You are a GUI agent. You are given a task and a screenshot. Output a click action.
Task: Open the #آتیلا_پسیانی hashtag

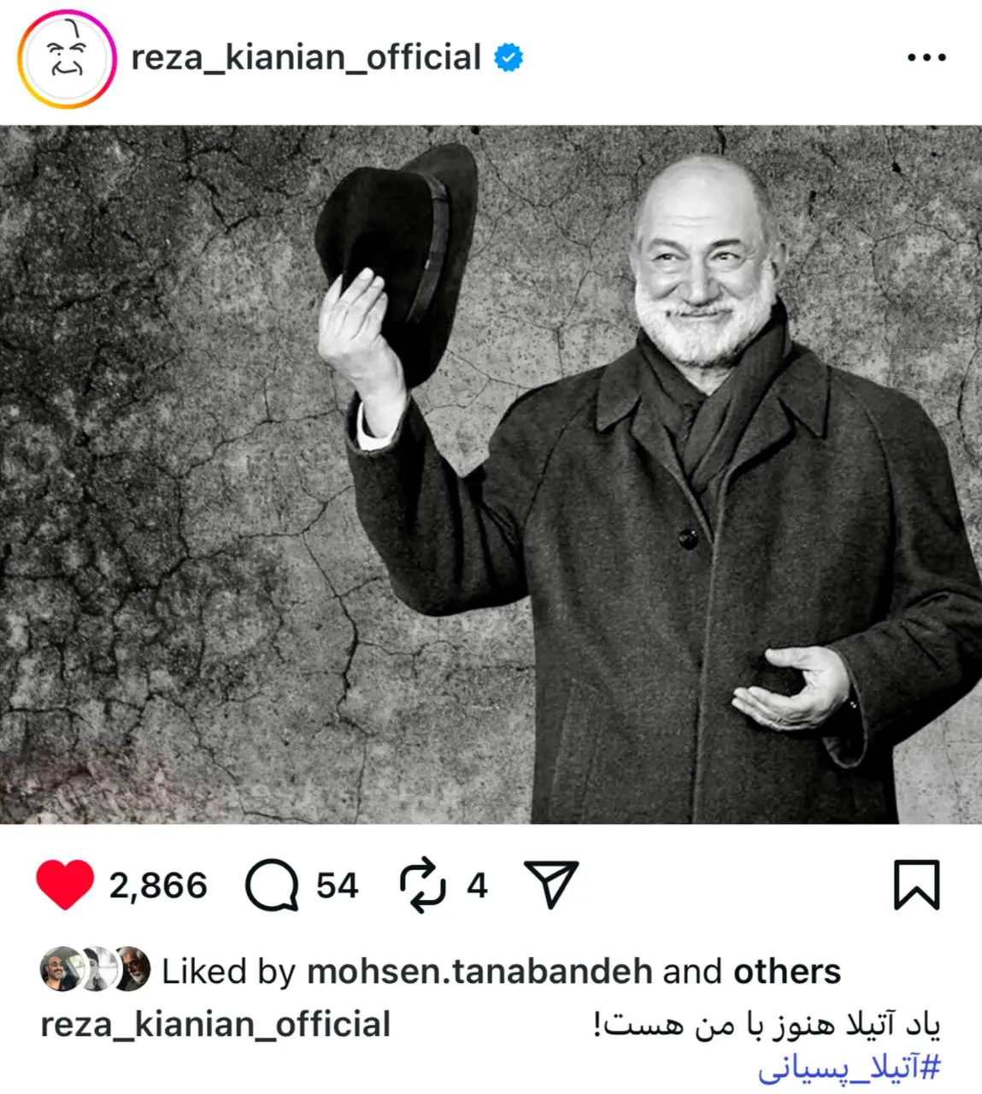coord(850,1068)
